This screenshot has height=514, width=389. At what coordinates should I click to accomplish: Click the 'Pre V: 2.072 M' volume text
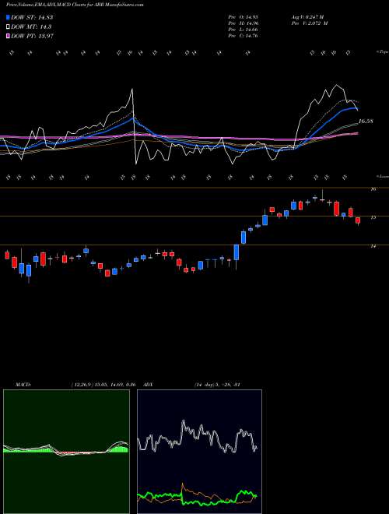[309, 23]
